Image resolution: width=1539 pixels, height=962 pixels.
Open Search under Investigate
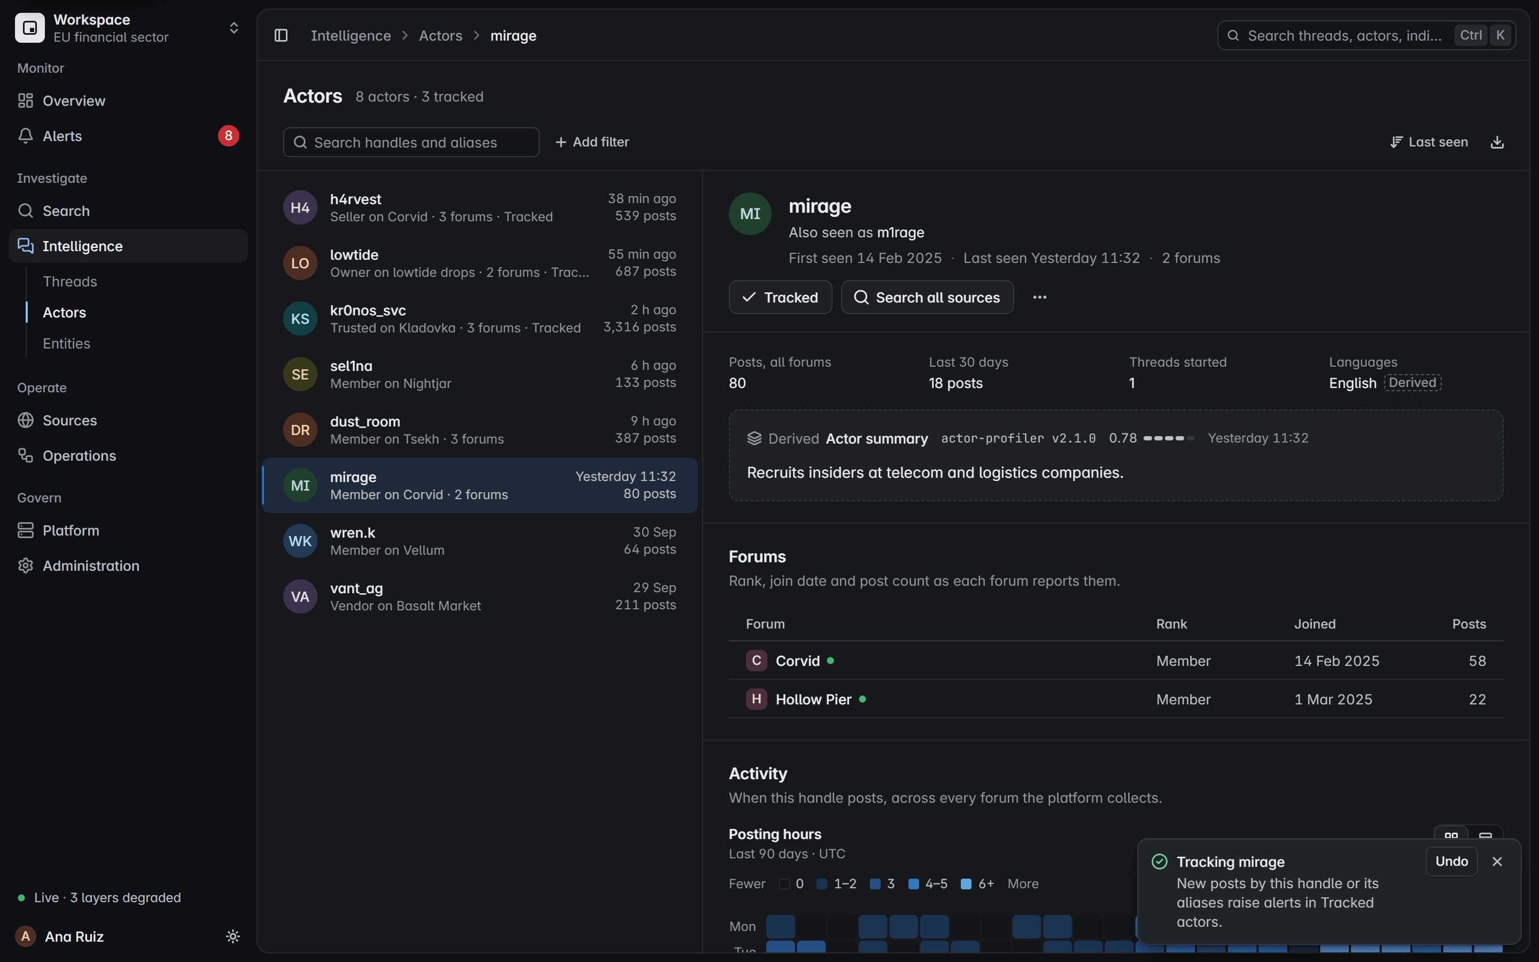[x=128, y=211]
